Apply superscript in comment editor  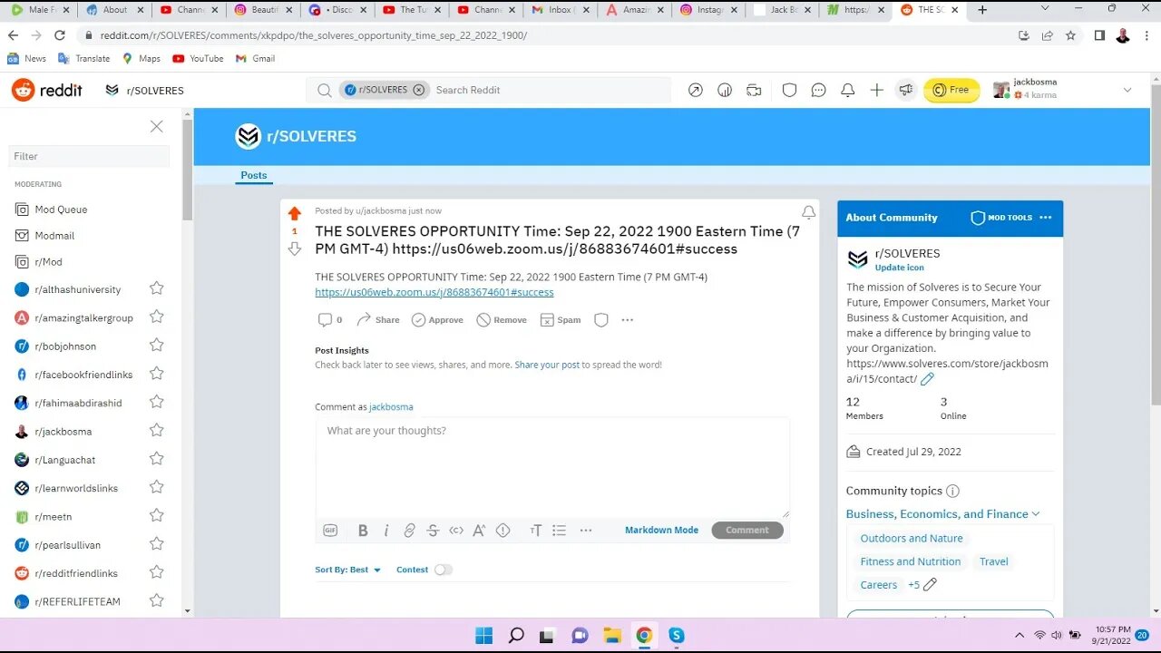479,531
